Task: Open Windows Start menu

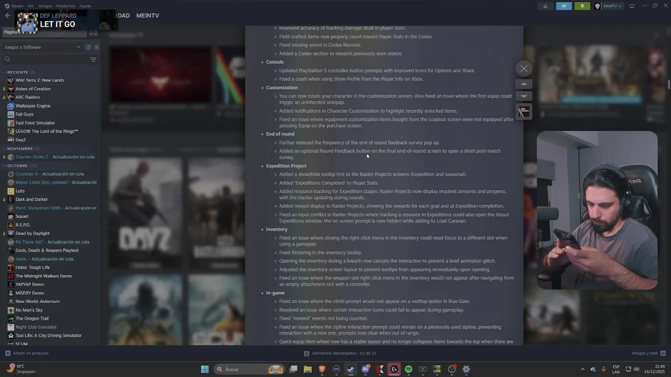Action: [x=205, y=369]
